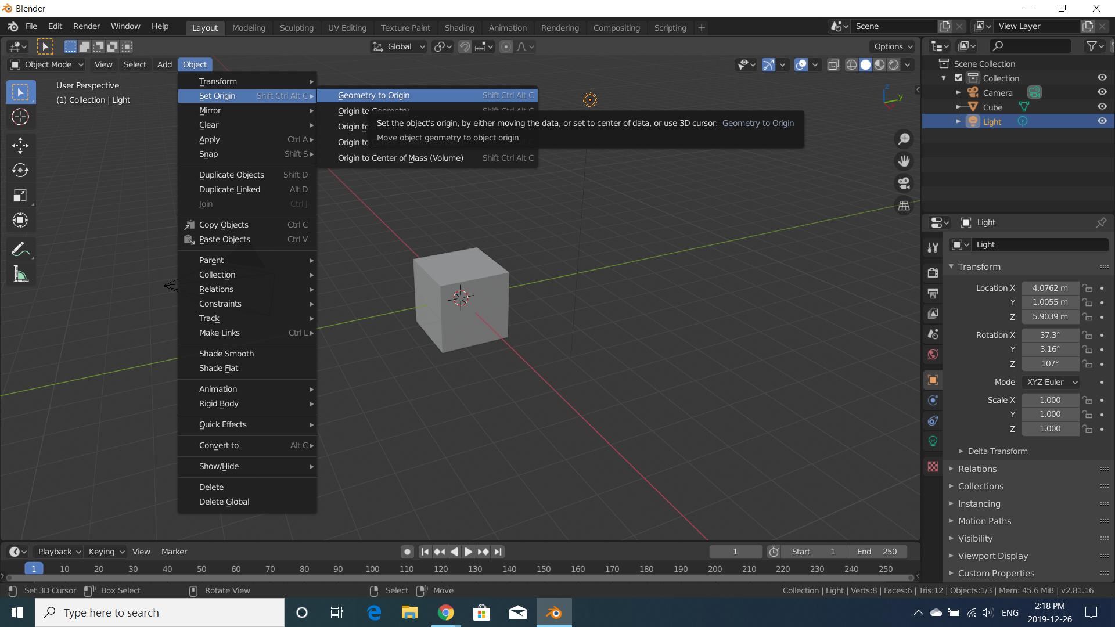
Task: Toggle snapping magnet icon
Action: click(465, 47)
